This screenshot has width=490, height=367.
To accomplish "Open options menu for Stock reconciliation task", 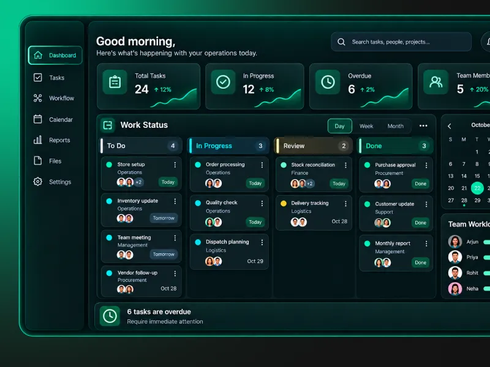I will point(345,165).
